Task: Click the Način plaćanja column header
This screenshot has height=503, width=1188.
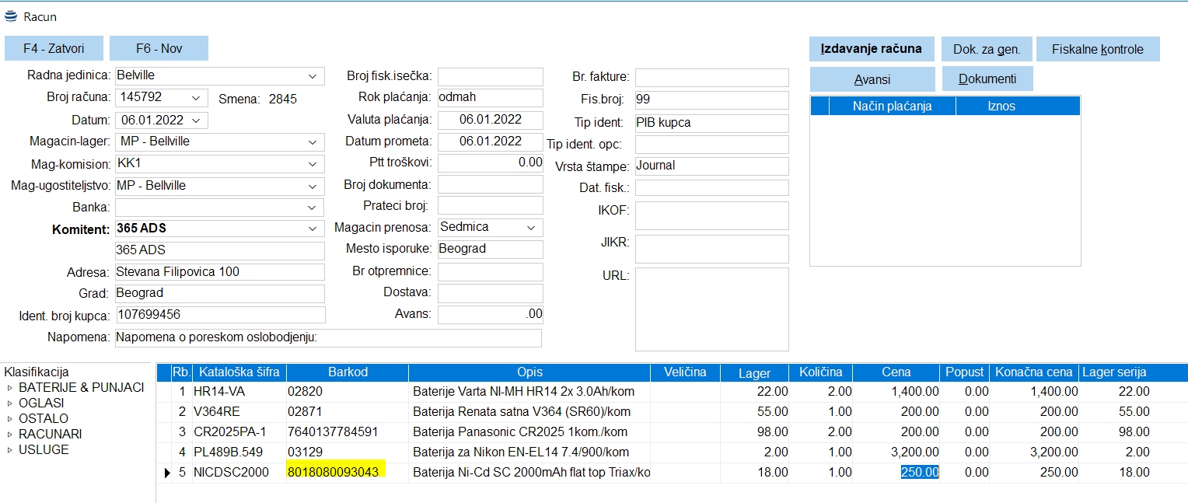Action: click(x=891, y=106)
